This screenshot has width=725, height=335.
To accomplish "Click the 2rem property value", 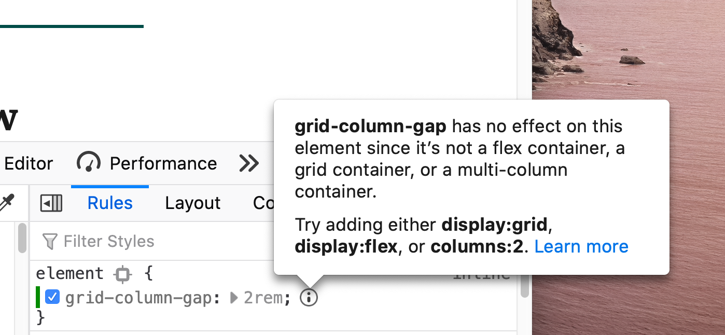I will (x=263, y=298).
